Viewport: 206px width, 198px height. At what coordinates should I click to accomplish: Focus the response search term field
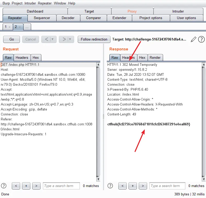click(x=167, y=186)
